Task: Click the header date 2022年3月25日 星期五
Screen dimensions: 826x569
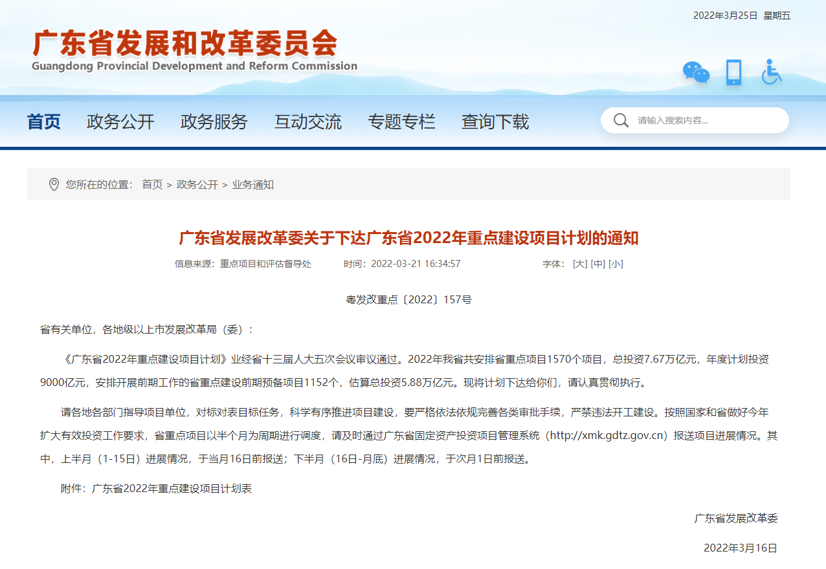Action: 742,16
